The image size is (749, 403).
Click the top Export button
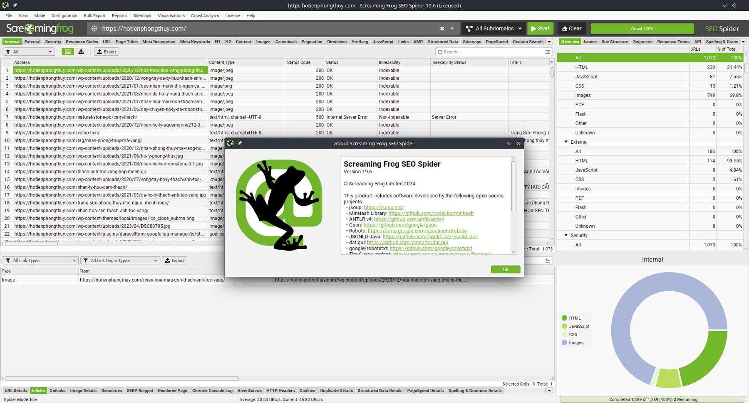(107, 52)
